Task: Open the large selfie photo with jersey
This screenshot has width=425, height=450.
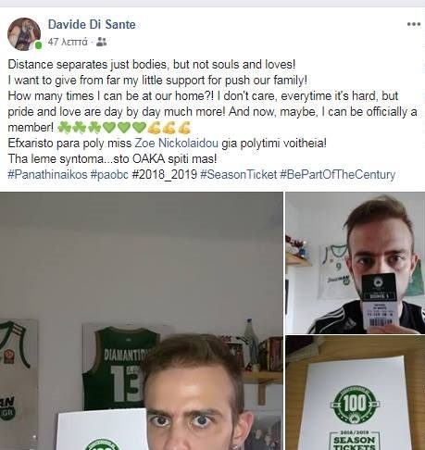Action: pyautogui.click(x=142, y=321)
